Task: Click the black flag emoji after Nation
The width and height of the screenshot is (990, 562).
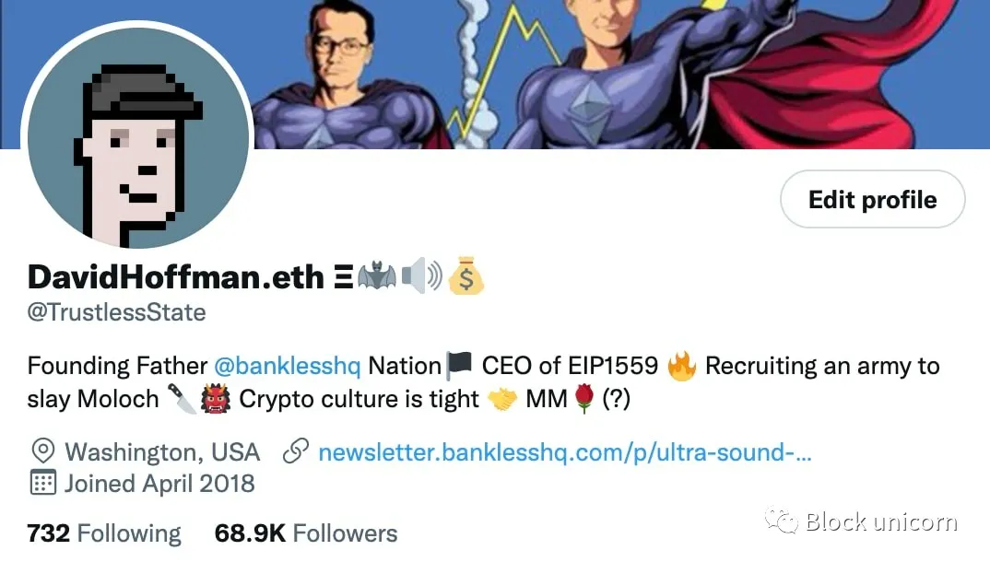Action: pos(459,365)
